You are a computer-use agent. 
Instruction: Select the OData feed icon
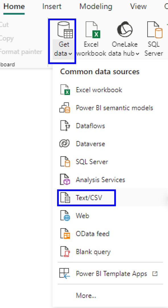(65, 234)
